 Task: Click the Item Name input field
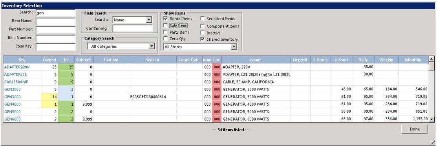[x=55, y=22]
